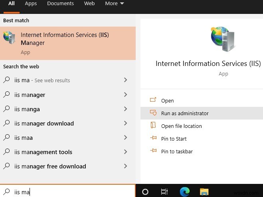This screenshot has width=263, height=197.
Task: Select the 'iis manager download' suggestion
Action: point(68,124)
